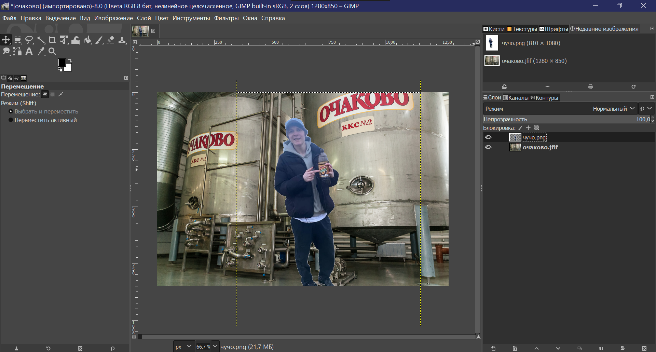Set move target to layer
The width and height of the screenshot is (656, 352).
(45, 94)
